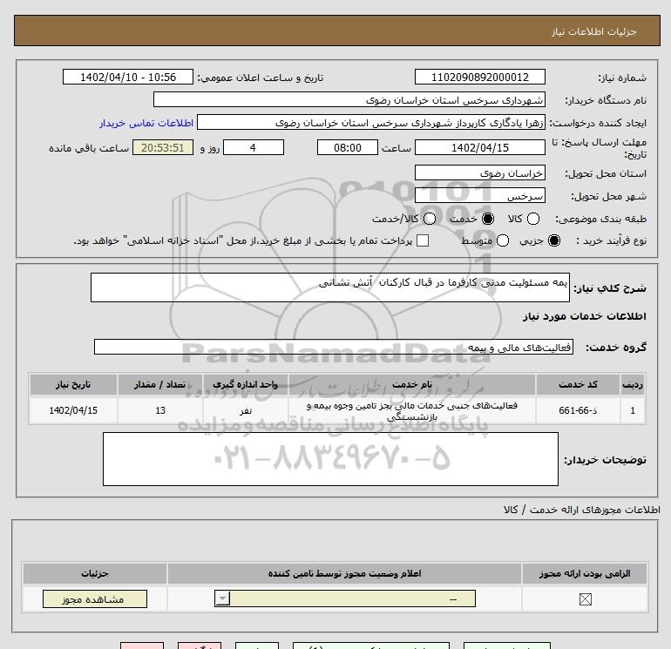Click the unit cell نفر
Screen dimensions: 671x649
245,410
